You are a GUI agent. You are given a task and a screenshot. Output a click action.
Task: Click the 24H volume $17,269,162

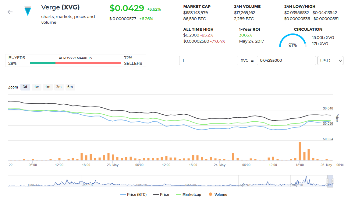245,13
